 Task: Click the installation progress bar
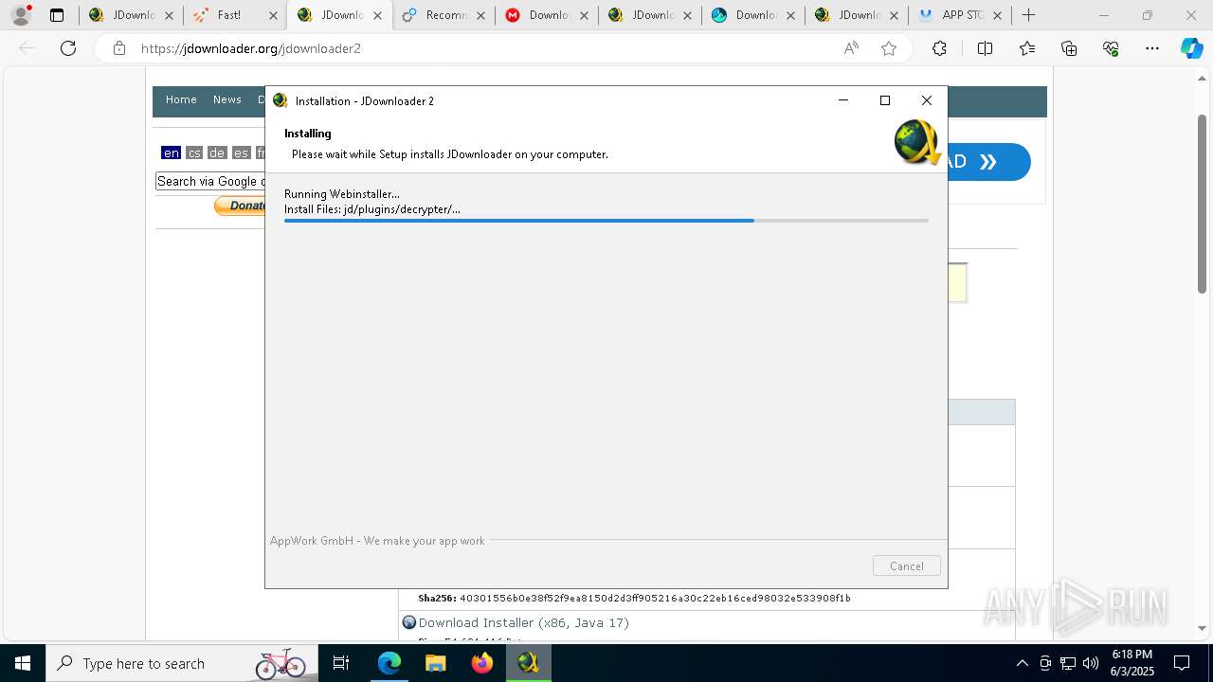[x=606, y=221]
